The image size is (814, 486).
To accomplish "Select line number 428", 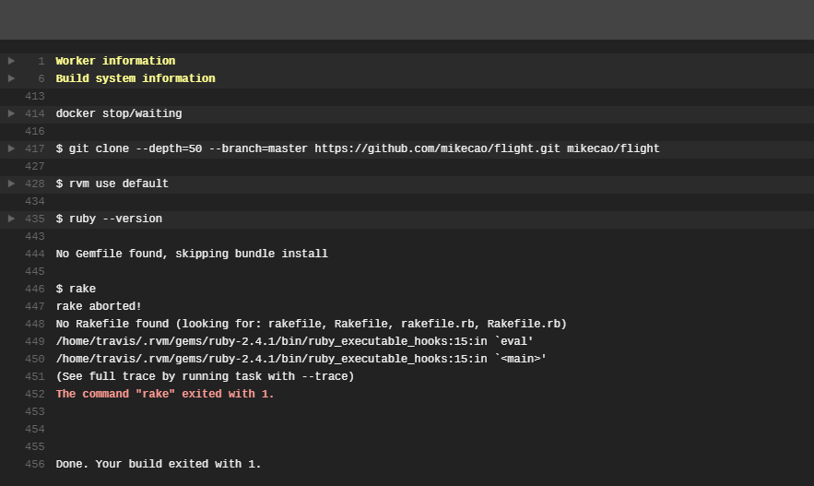I will point(35,184).
